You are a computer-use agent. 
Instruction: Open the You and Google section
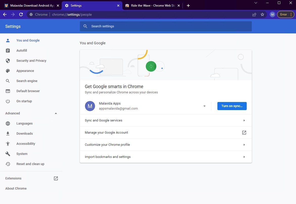(x=28, y=40)
